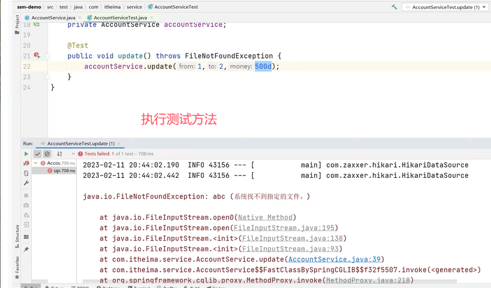Open FileInputStream.java:195 link
Viewport: 491px width, 288px height.
[284, 228]
